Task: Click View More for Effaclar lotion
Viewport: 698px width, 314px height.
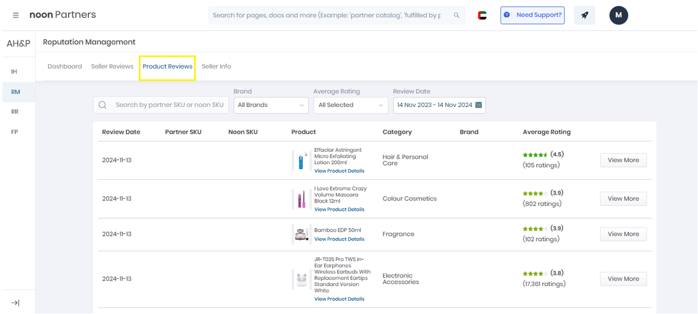Action: pyautogui.click(x=623, y=161)
